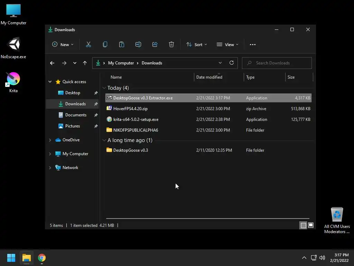Select the My Computer desktop icon
The image size is (354, 266).
pos(13,14)
